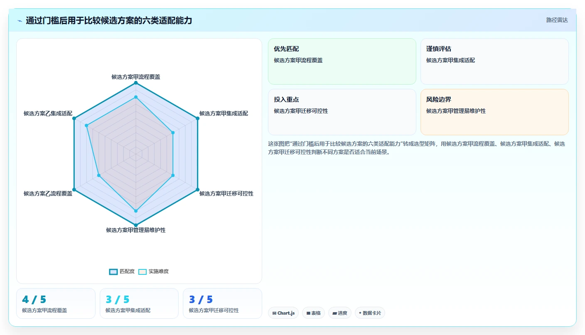585x335 pixels.
Task: Click the 候选方案甲迁移可控性 text in 投入重点 card
Action: pyautogui.click(x=301, y=111)
